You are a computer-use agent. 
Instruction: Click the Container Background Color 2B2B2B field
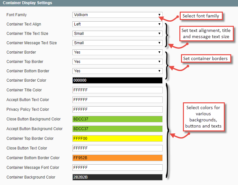118,177
